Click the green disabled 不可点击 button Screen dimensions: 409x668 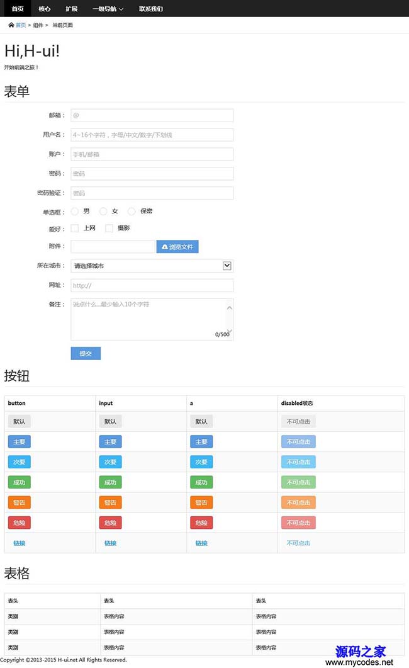[x=298, y=482]
